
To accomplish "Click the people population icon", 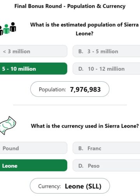I will 8,29.
